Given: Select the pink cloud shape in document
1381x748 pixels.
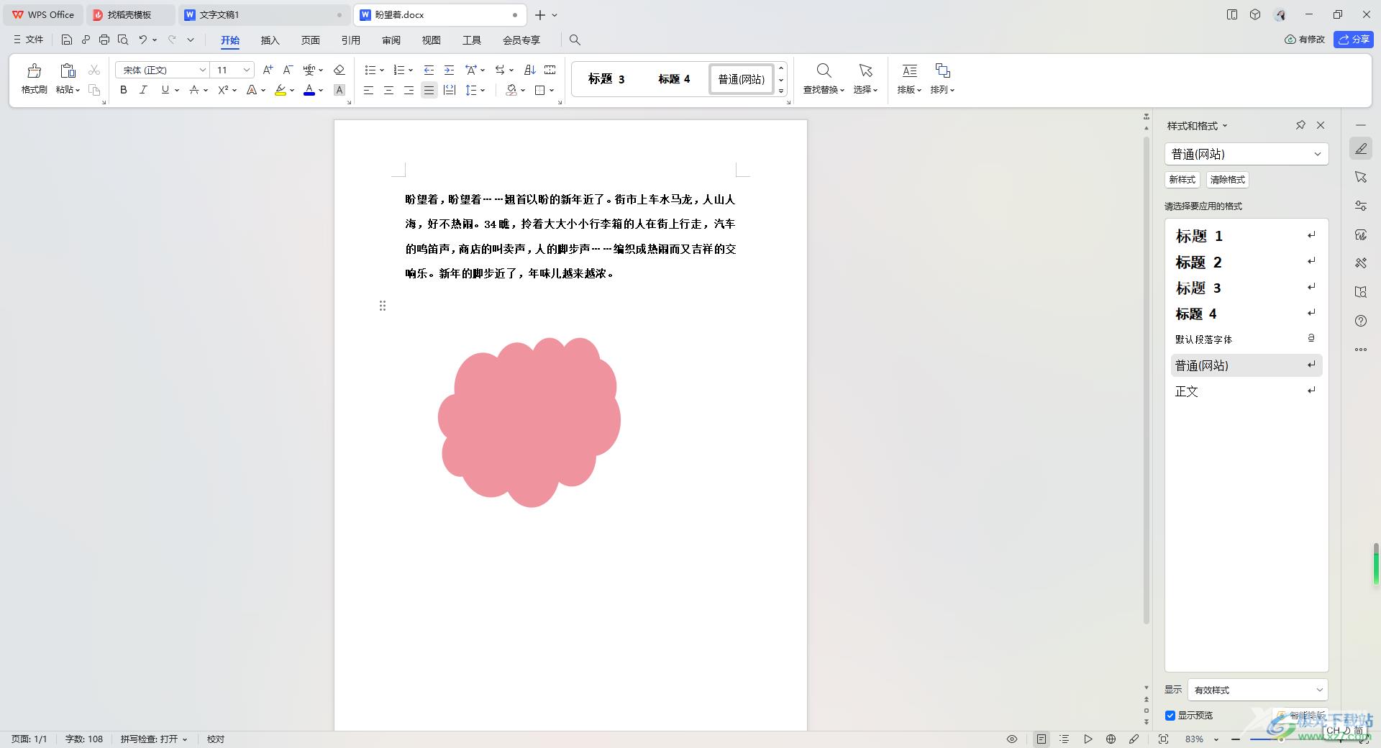Looking at the screenshot, I should [x=529, y=422].
